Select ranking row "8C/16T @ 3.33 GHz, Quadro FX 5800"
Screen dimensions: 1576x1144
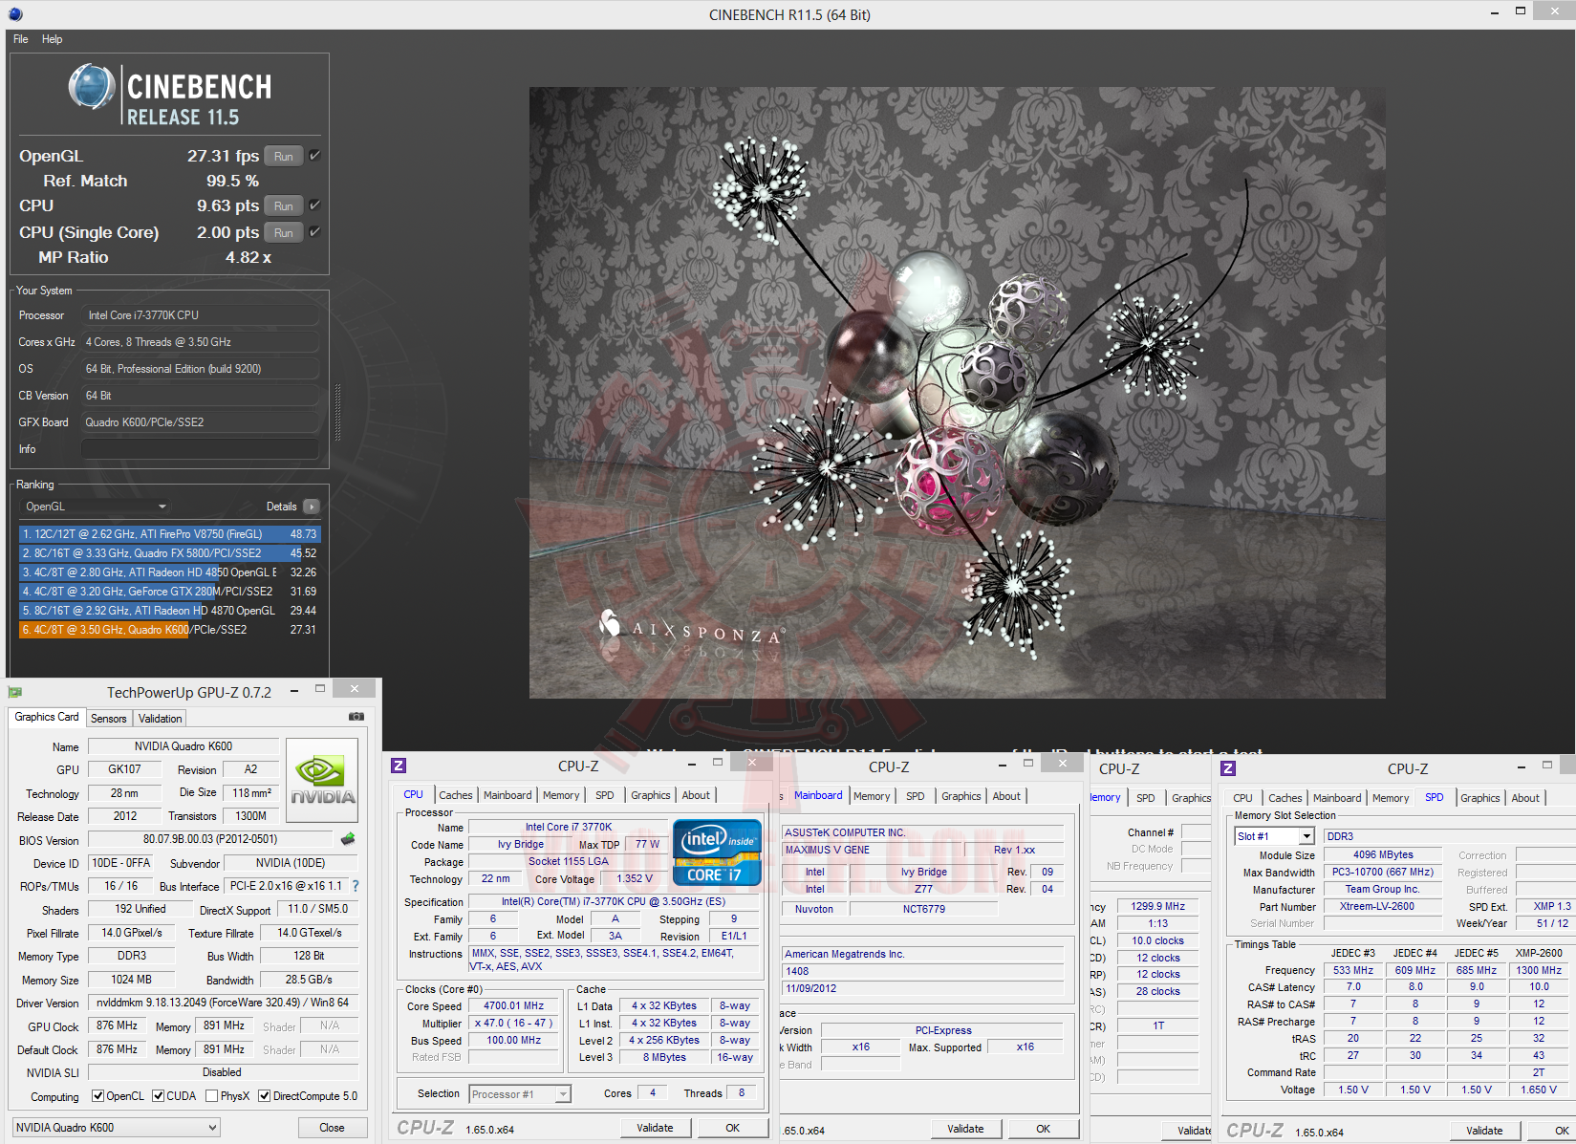point(170,553)
